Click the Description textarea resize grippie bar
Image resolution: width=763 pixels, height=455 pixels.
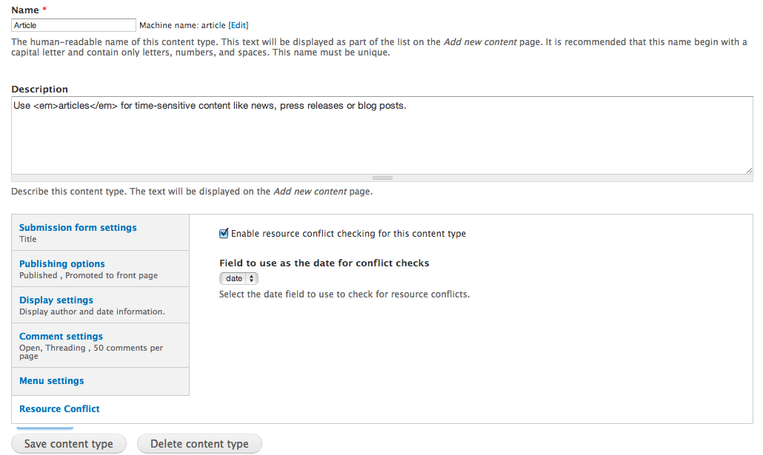tap(382, 178)
